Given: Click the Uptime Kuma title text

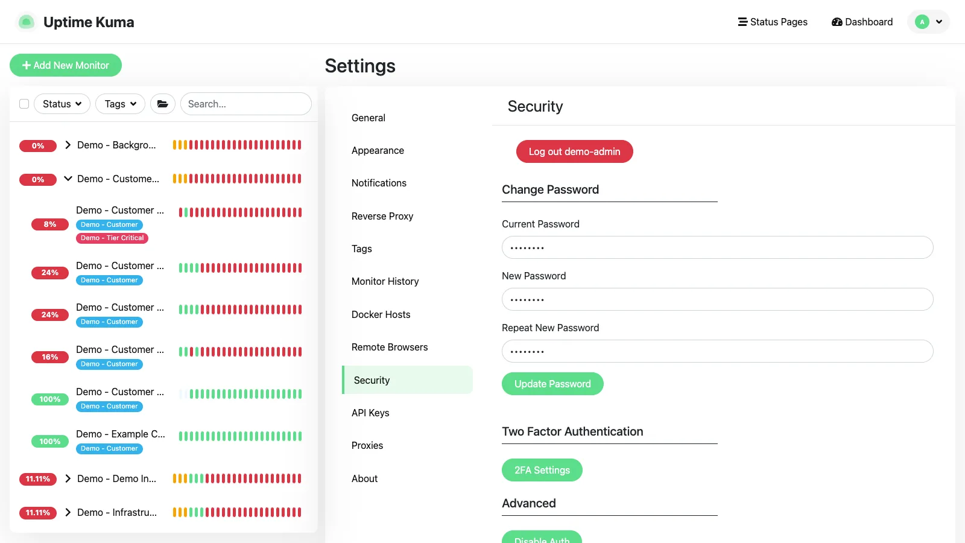Looking at the screenshot, I should (x=89, y=22).
